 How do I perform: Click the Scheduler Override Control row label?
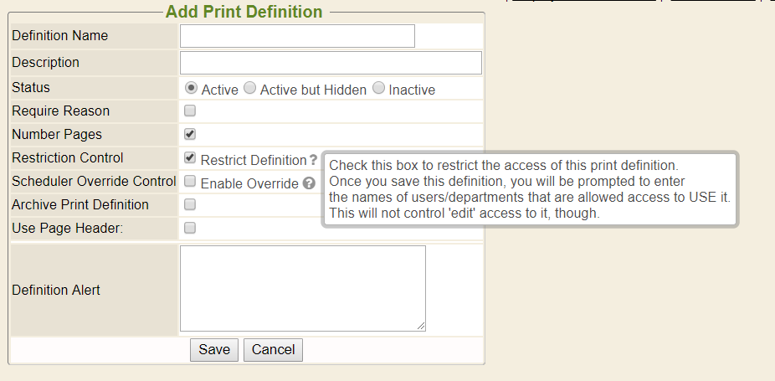pyautogui.click(x=94, y=181)
